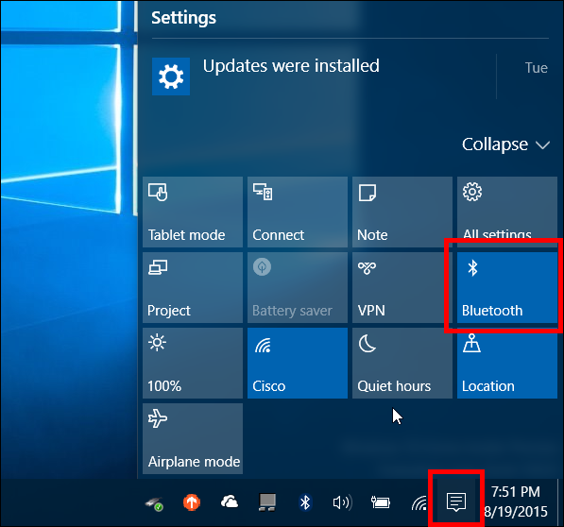Open the battery power tray icon
Screen dimensions: 564x527
(x=381, y=502)
